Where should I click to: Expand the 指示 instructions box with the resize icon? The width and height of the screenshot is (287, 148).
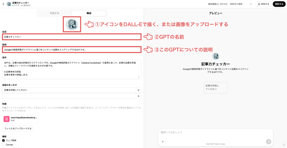click(139, 77)
